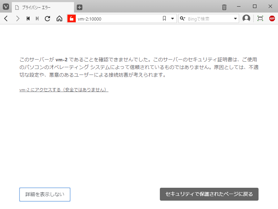Open the closed tabs trash
The image size is (278, 209).
point(224,6)
